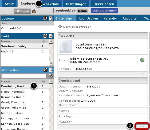Viewport: 150px width, 130px height.
Task: Open the globe map icon next to address
Action: pyautogui.click(x=142, y=60)
